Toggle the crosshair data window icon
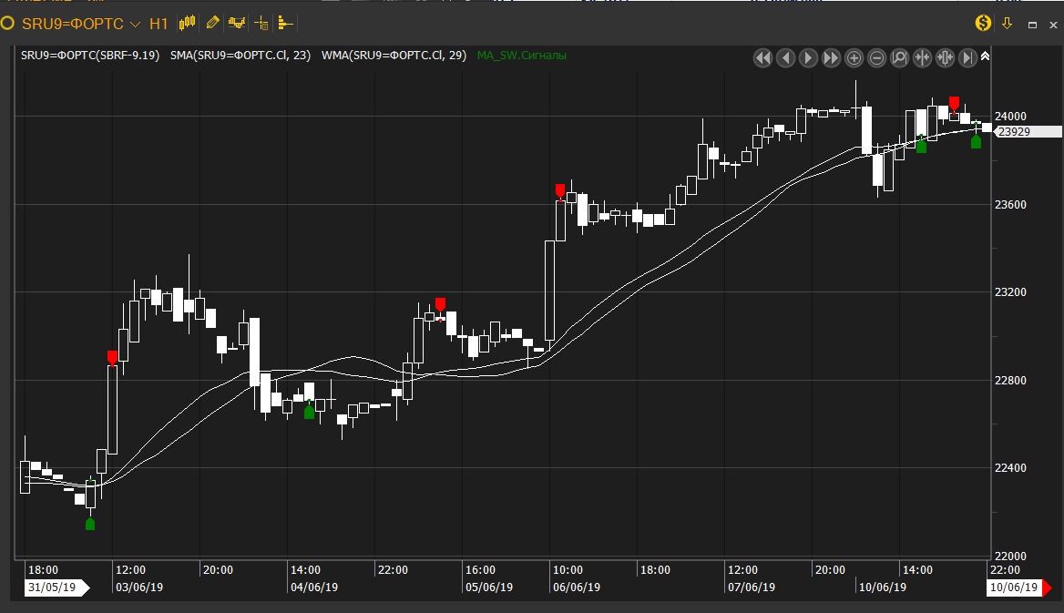 click(x=261, y=23)
